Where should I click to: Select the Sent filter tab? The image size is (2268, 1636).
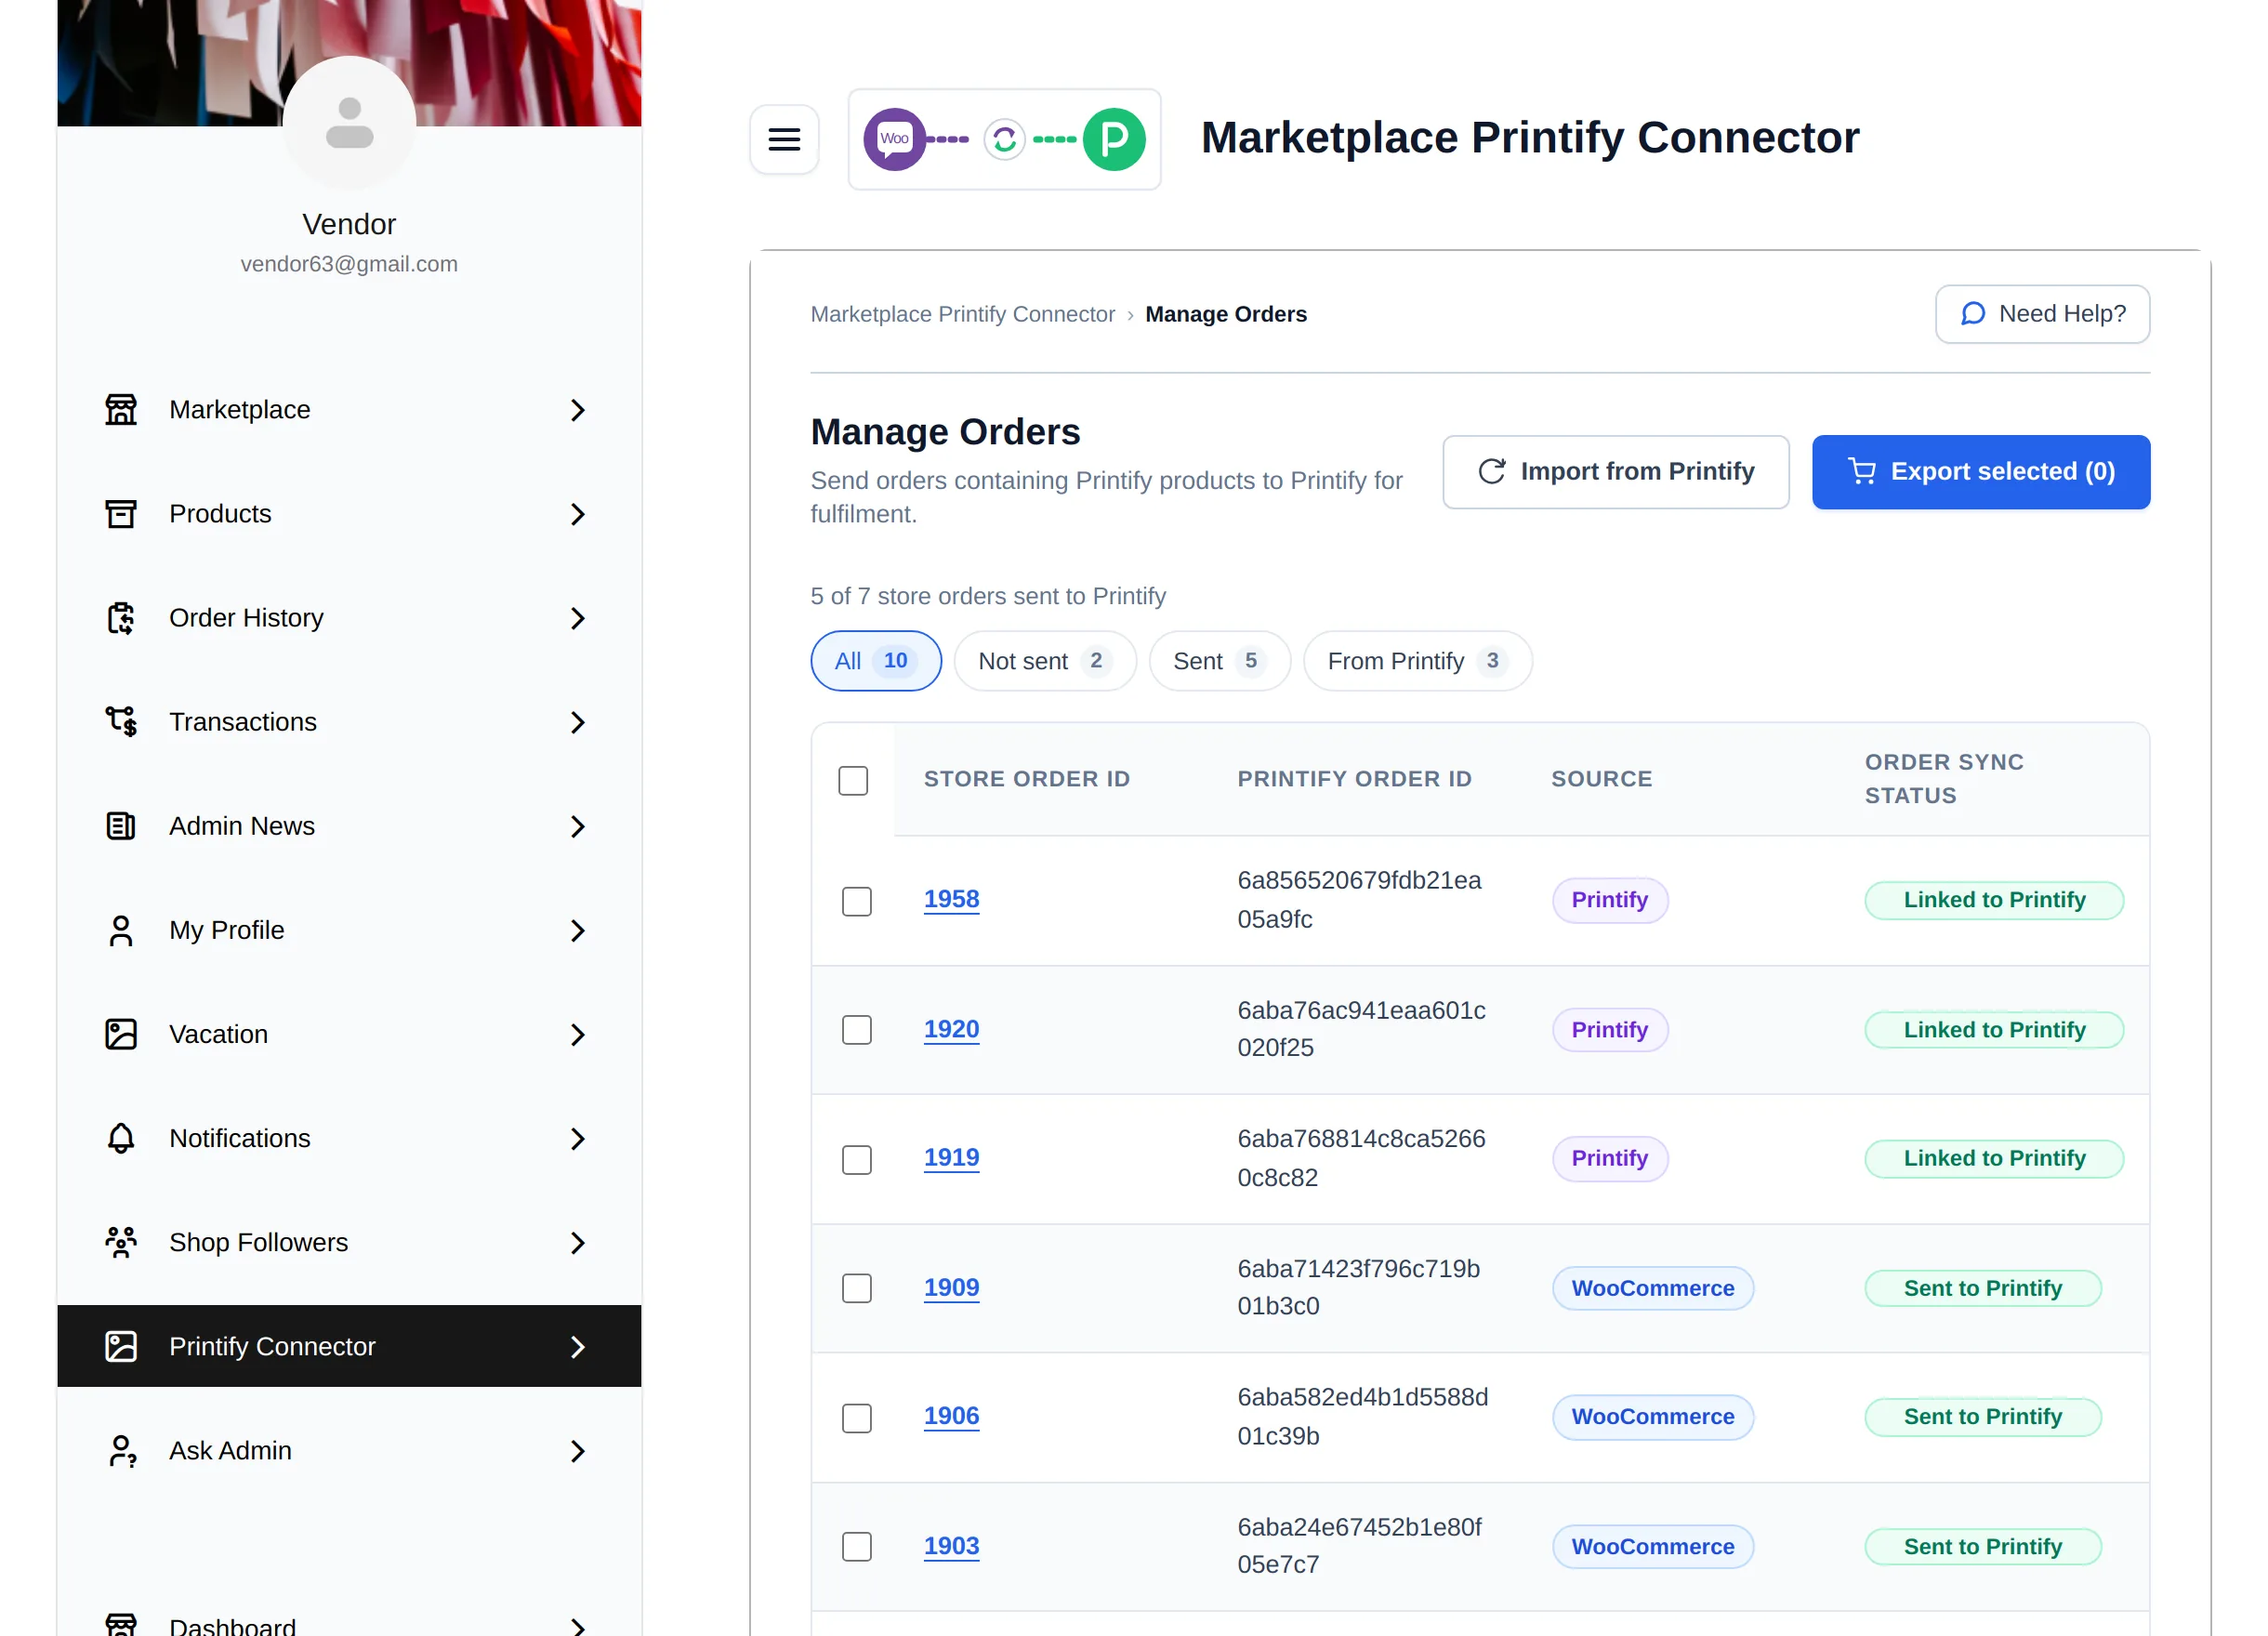tap(1219, 660)
